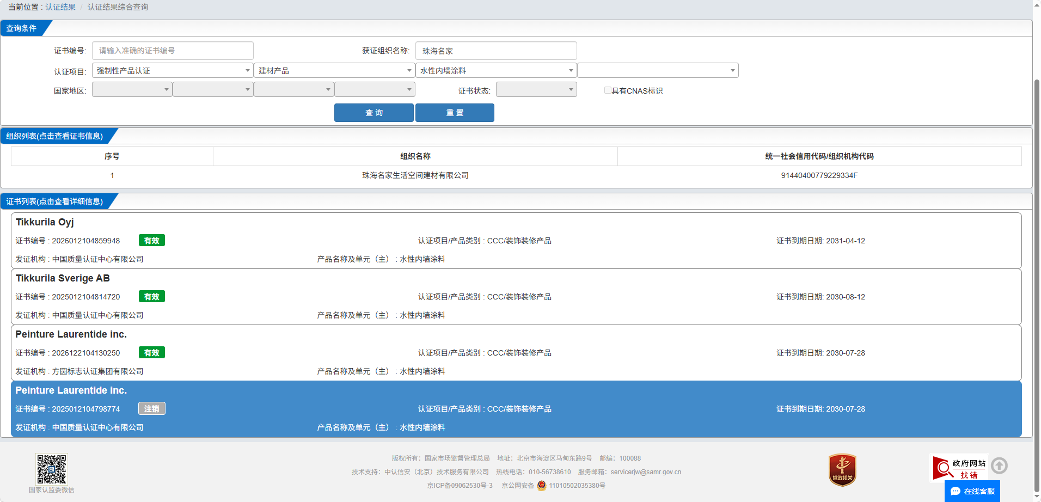Open the fourth 国家地区 dropdown
Image resolution: width=1041 pixels, height=502 pixels.
coord(375,89)
